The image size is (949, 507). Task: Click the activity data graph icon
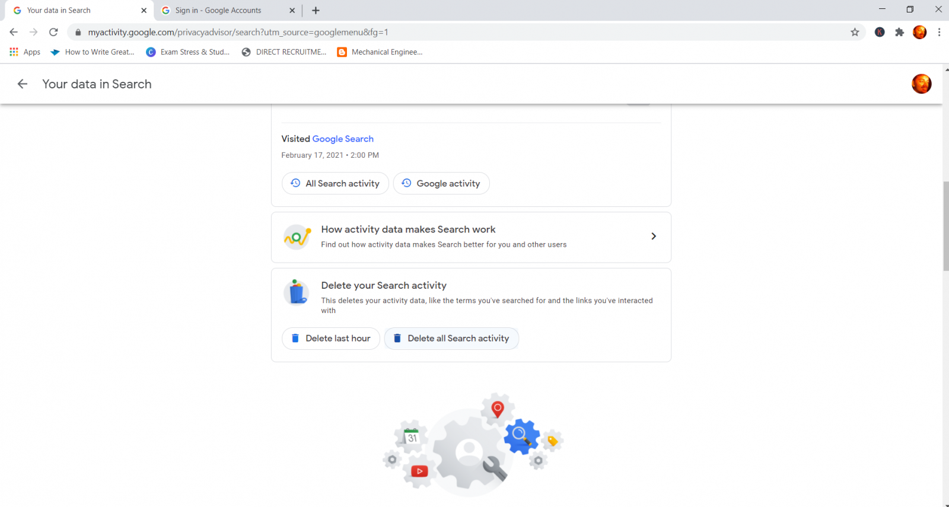(x=297, y=237)
